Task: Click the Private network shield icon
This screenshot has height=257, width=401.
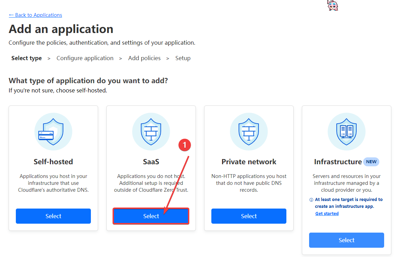Action: click(x=249, y=132)
